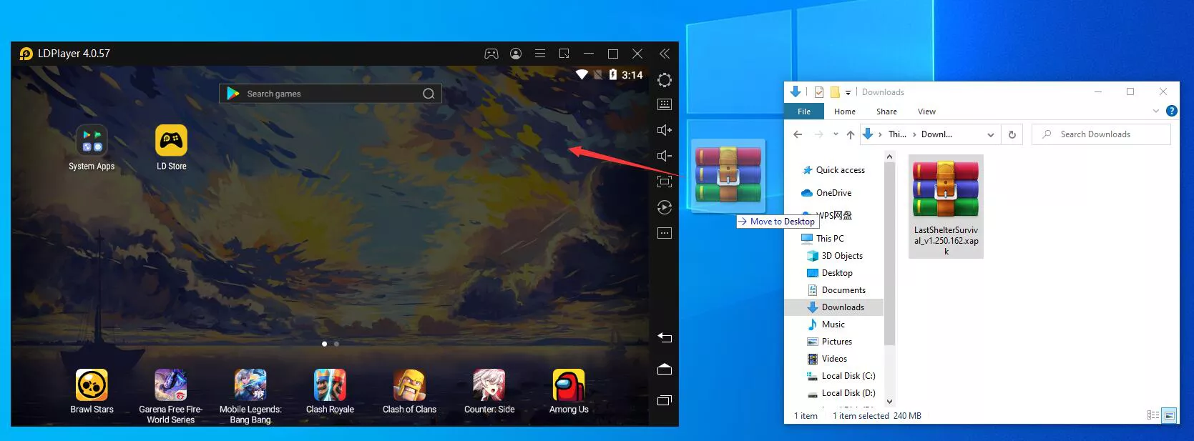
Task: Select Desktop in navigation pane
Action: (830, 273)
